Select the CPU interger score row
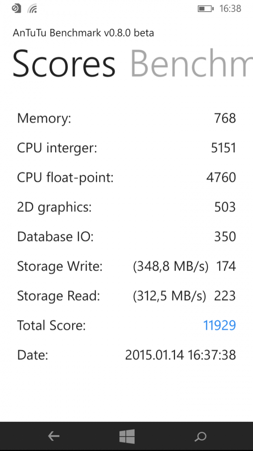The image size is (253, 451). 126,148
